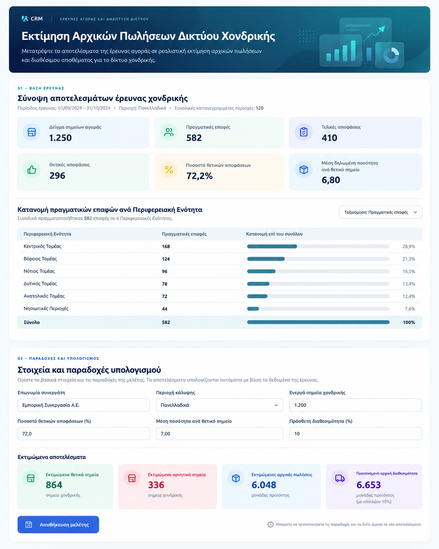The width and height of the screenshot is (439, 549).
Task: Open the Περιοχή κάλυψης dropdown
Action: [x=219, y=405]
